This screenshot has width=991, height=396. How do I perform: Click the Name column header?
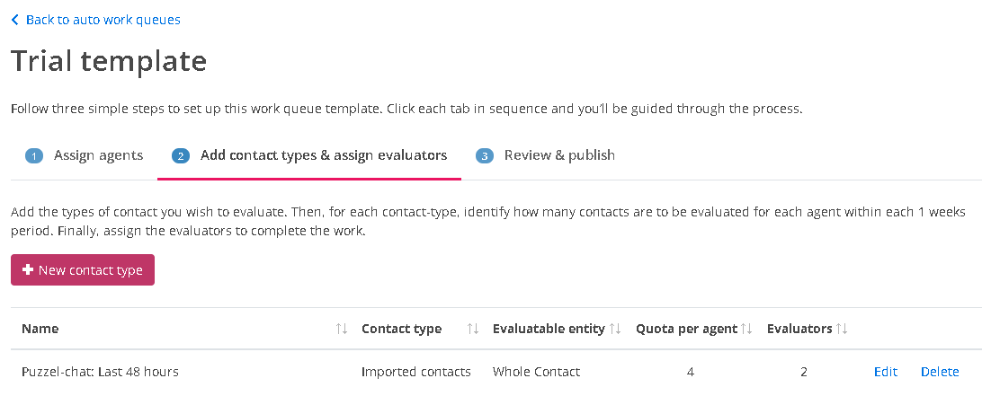click(x=40, y=329)
